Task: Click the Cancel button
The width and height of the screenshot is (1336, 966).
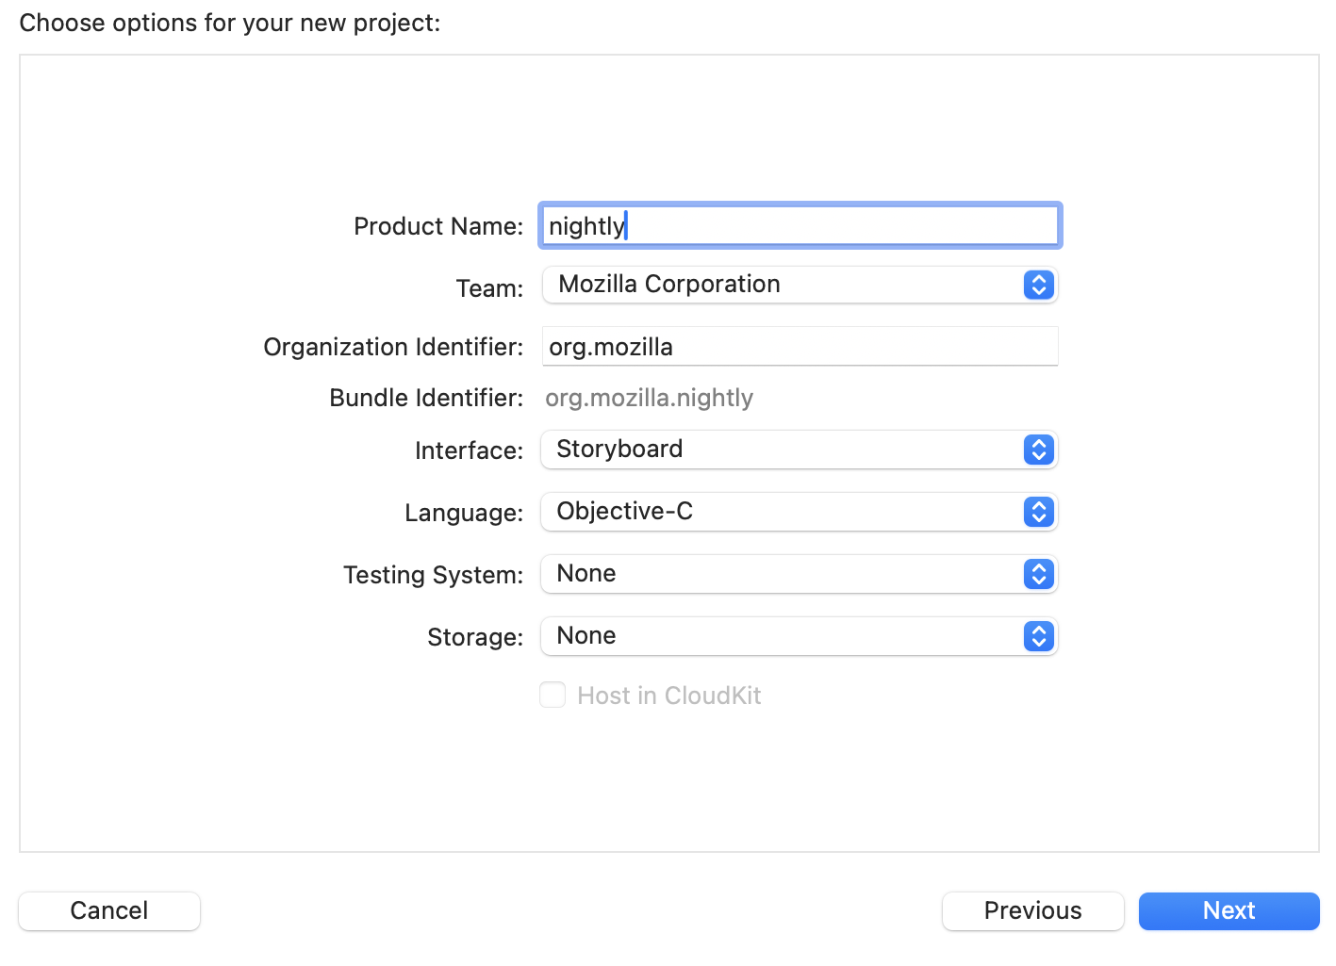Action: (x=108, y=910)
